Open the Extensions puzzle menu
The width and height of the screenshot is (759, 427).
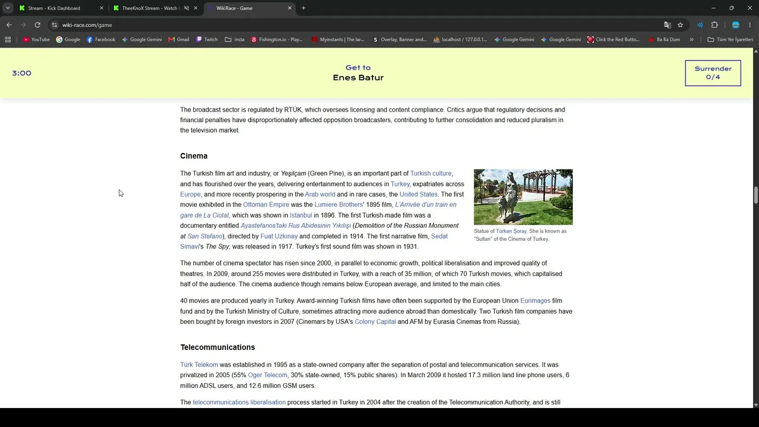point(715,25)
